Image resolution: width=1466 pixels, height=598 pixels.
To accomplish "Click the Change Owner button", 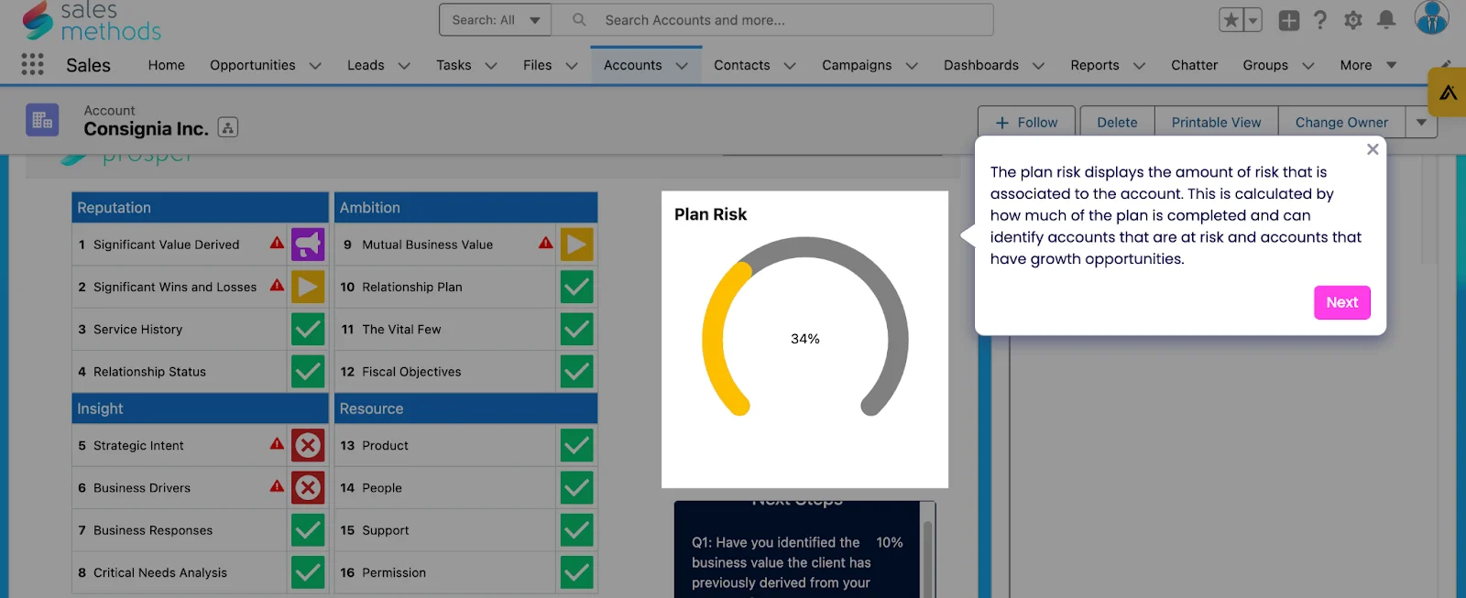I will [1341, 122].
